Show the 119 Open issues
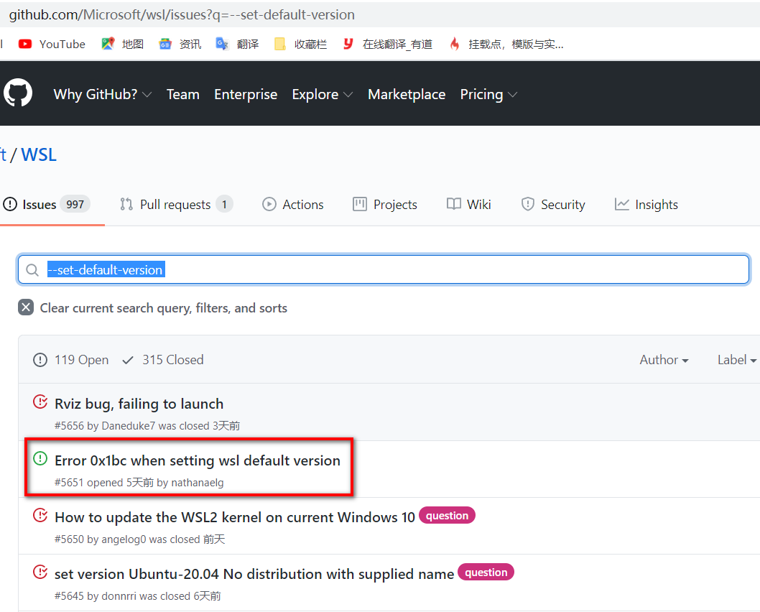The height and width of the screenshot is (612, 760). pyautogui.click(x=71, y=360)
